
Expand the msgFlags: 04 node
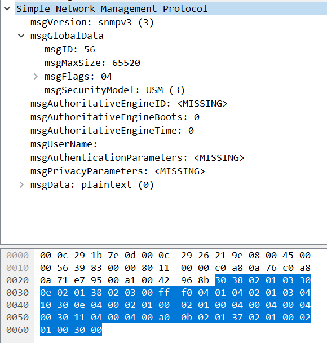pyautogui.click(x=36, y=76)
